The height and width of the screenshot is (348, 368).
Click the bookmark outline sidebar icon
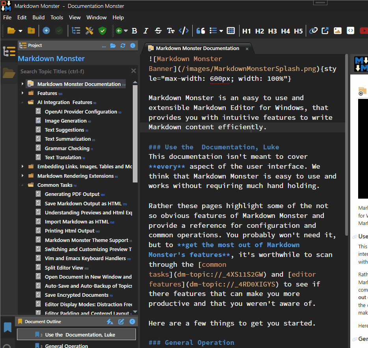(x=7, y=328)
